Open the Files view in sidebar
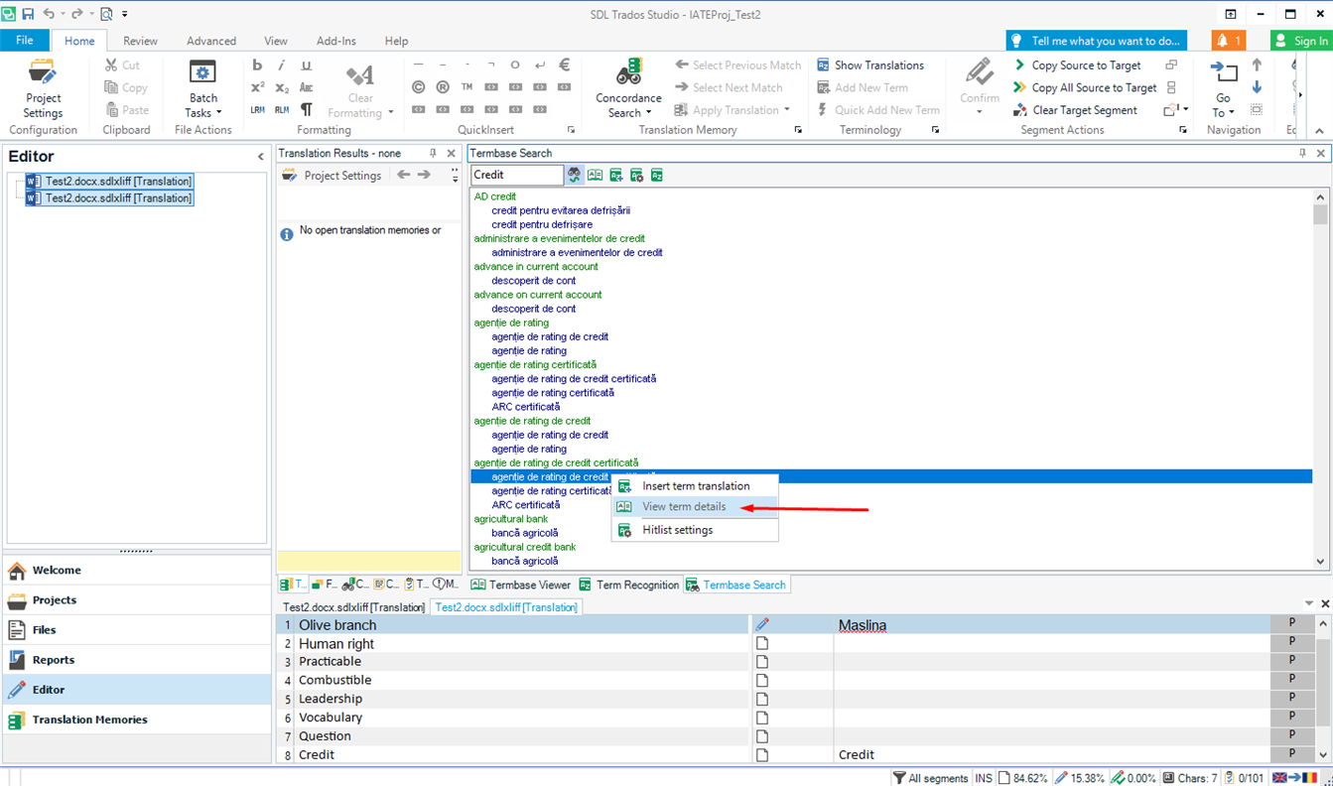The width and height of the screenshot is (1333, 786). tap(137, 630)
